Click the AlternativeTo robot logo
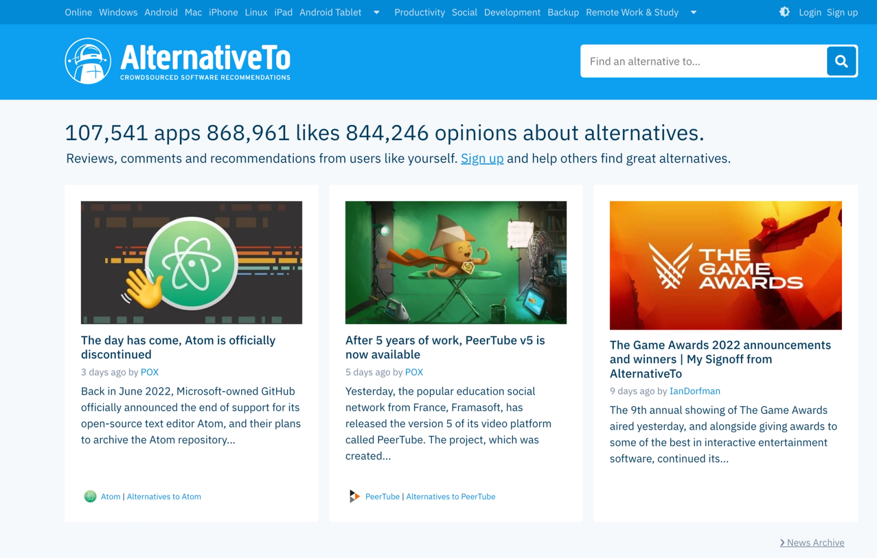 88,61
